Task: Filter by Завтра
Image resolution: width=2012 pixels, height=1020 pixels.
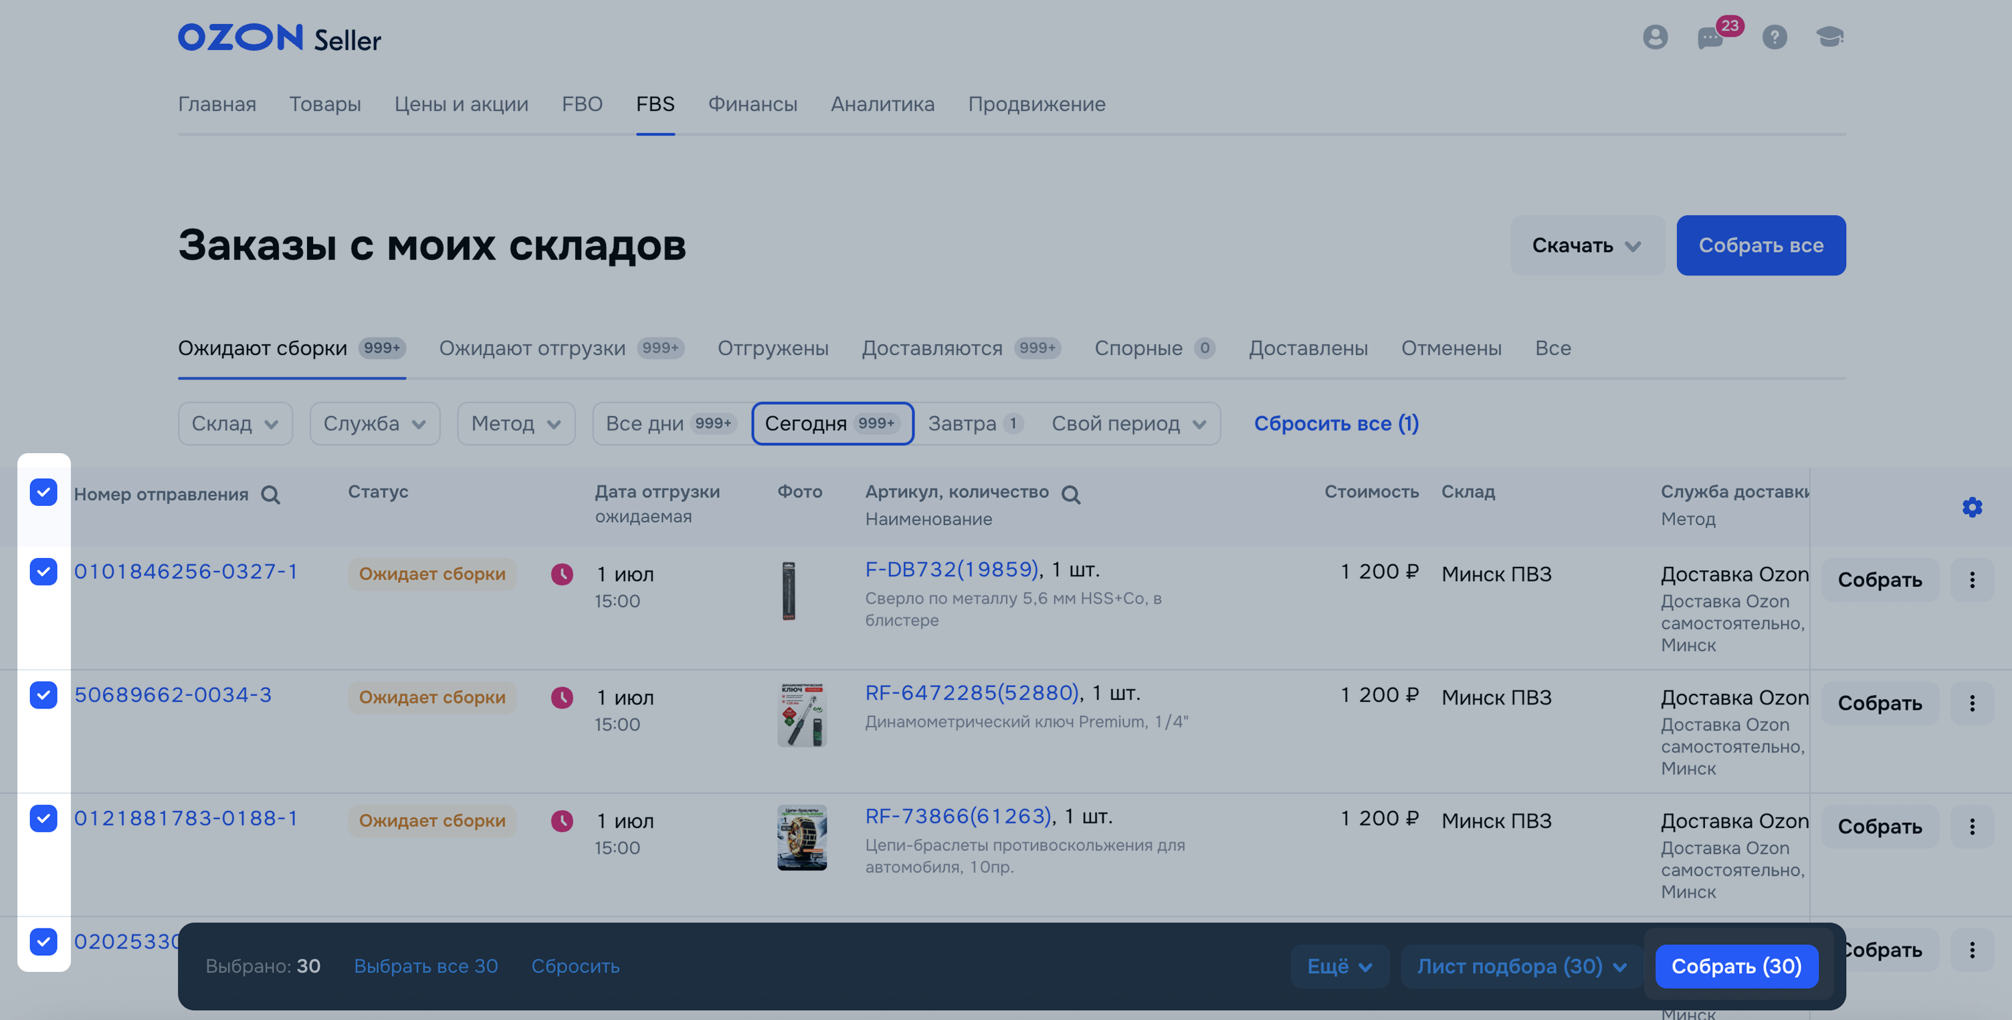Action: [x=975, y=424]
